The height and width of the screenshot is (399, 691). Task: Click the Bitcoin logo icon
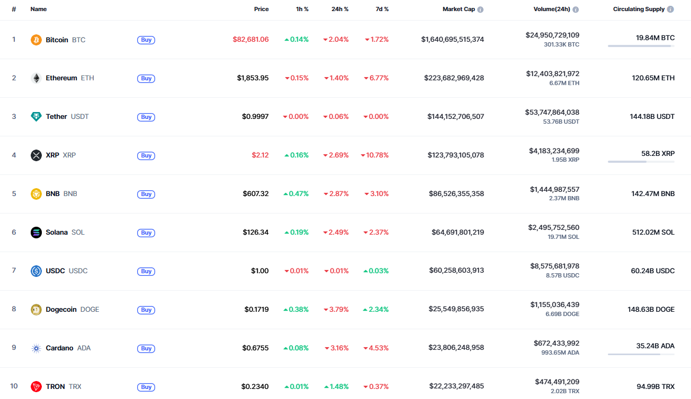pyautogui.click(x=35, y=40)
